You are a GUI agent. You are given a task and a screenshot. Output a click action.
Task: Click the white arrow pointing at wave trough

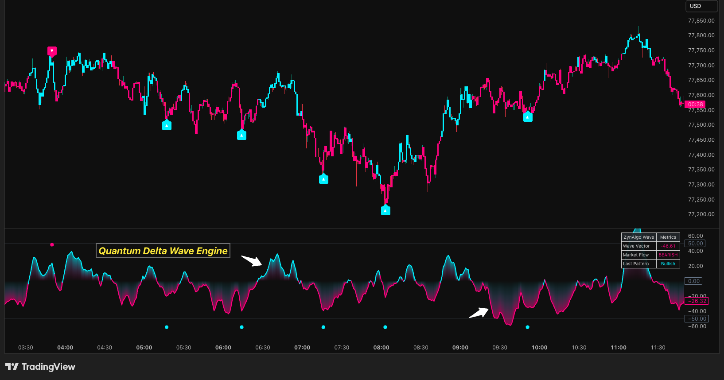(x=479, y=313)
